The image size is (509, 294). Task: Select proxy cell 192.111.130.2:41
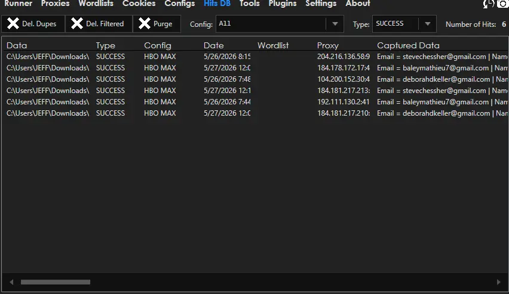click(344, 102)
